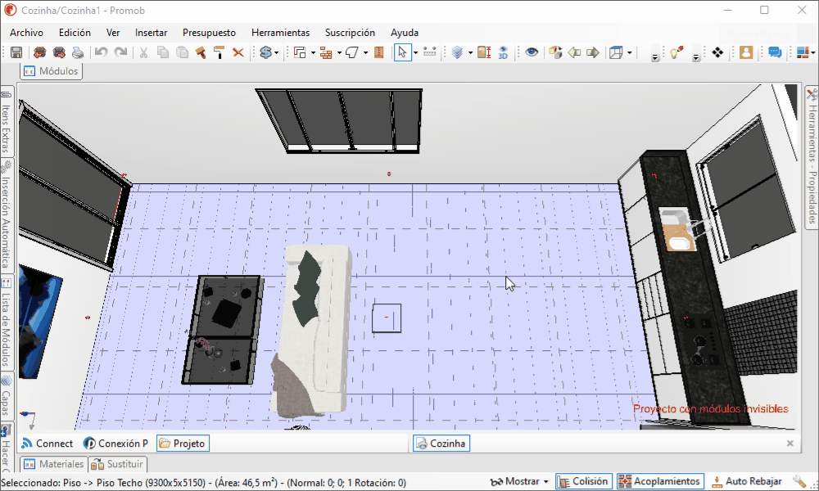The height and width of the screenshot is (491, 819).
Task: Click the 3D view icon
Action: point(504,52)
